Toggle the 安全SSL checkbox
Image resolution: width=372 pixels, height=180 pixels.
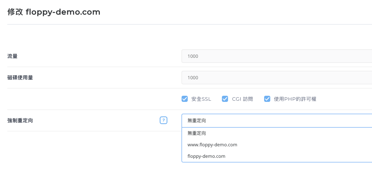[x=185, y=99]
